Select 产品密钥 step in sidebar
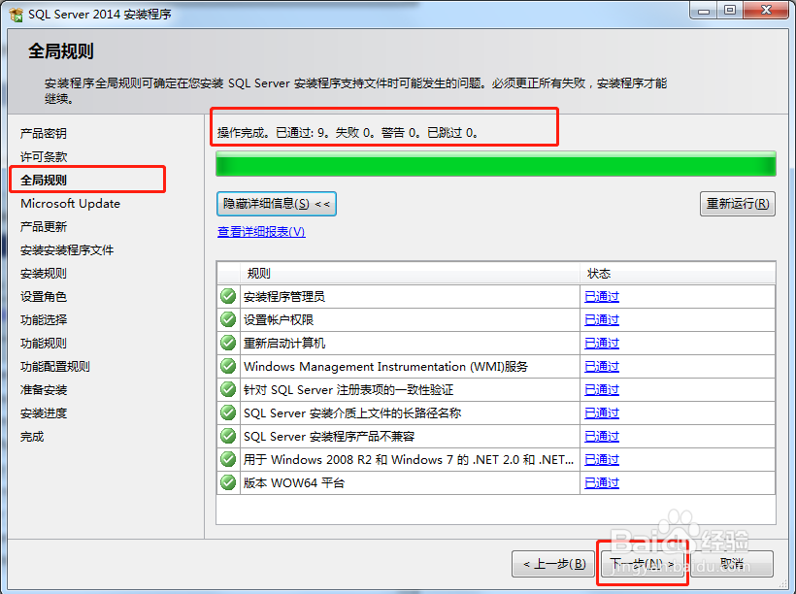The width and height of the screenshot is (796, 594). click(x=43, y=134)
